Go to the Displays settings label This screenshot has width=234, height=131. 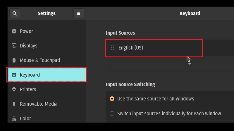click(x=28, y=46)
